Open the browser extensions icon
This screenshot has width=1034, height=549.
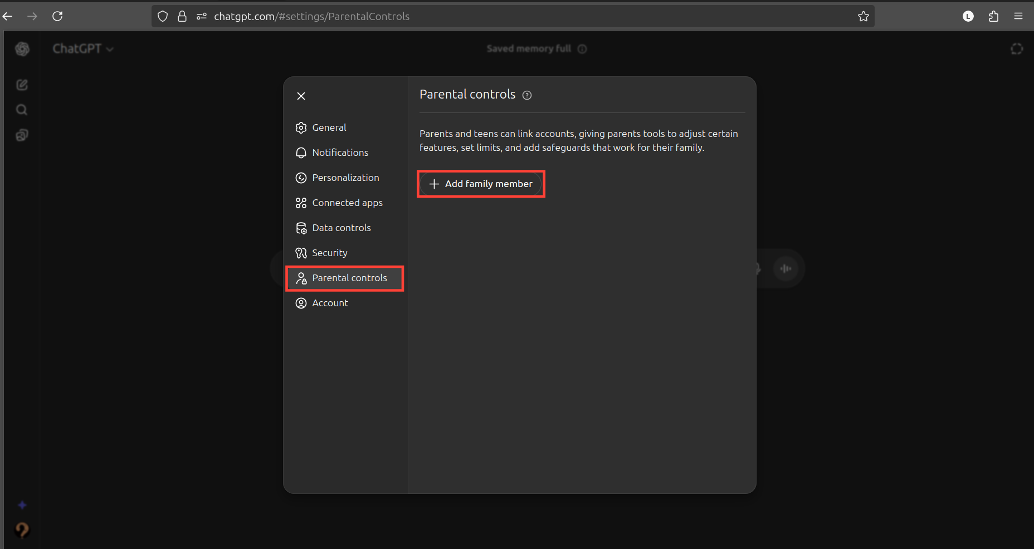pos(993,16)
